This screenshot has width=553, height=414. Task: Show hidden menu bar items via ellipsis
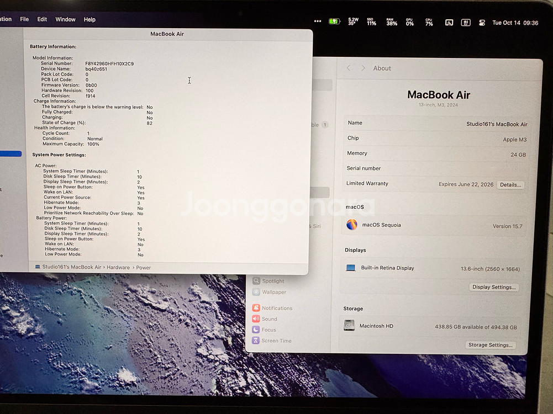317,22
